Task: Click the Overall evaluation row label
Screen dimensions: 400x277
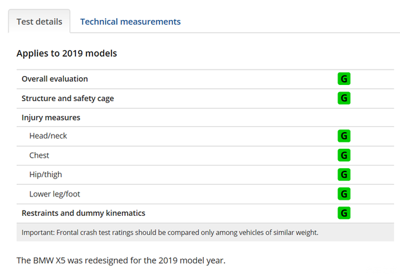Action: (x=55, y=79)
